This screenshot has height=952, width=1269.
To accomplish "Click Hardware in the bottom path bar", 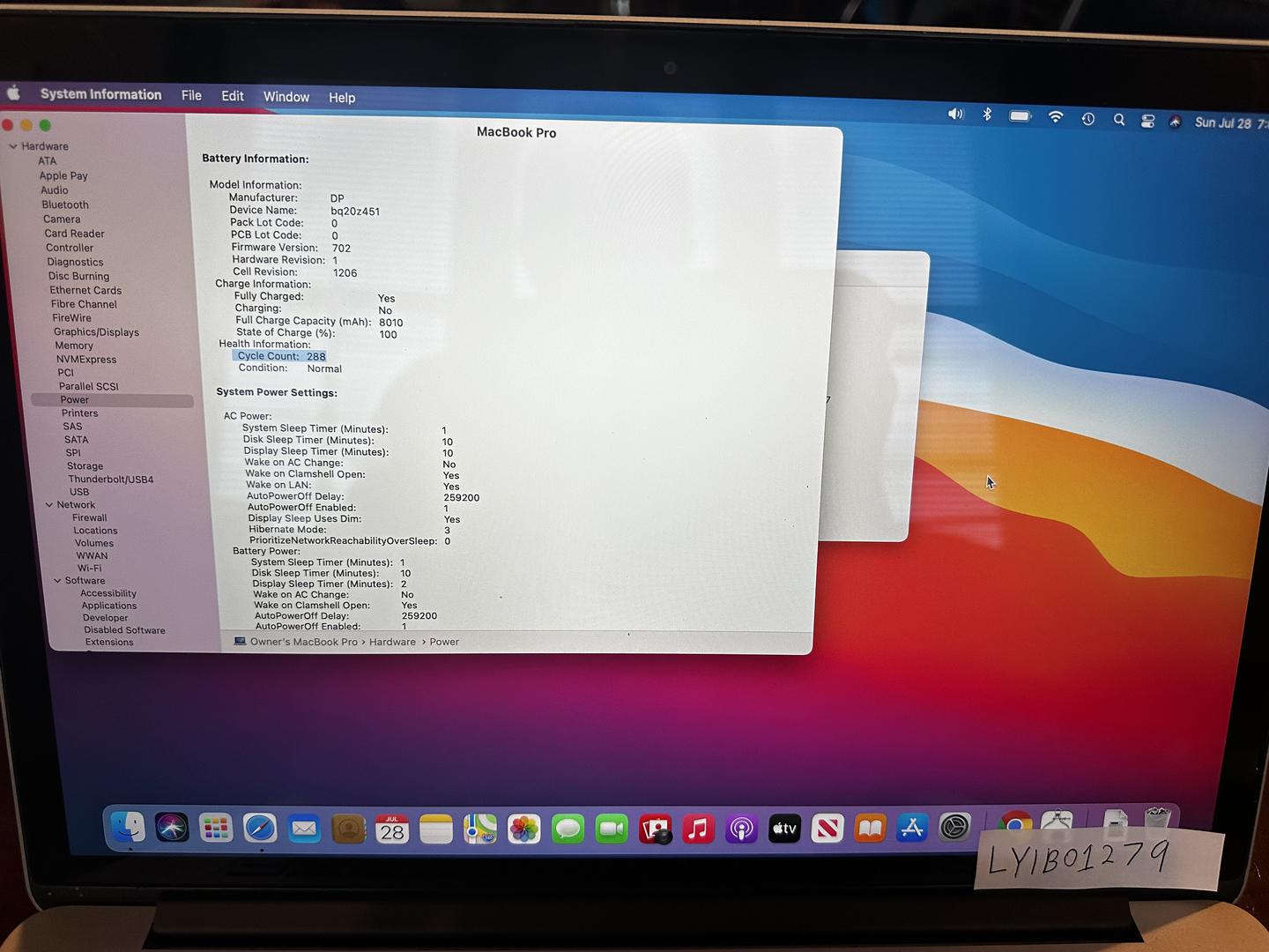I will pyautogui.click(x=392, y=642).
